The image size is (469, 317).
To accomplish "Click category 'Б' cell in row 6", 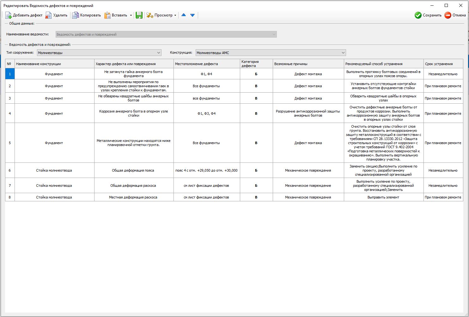I will 256,170.
